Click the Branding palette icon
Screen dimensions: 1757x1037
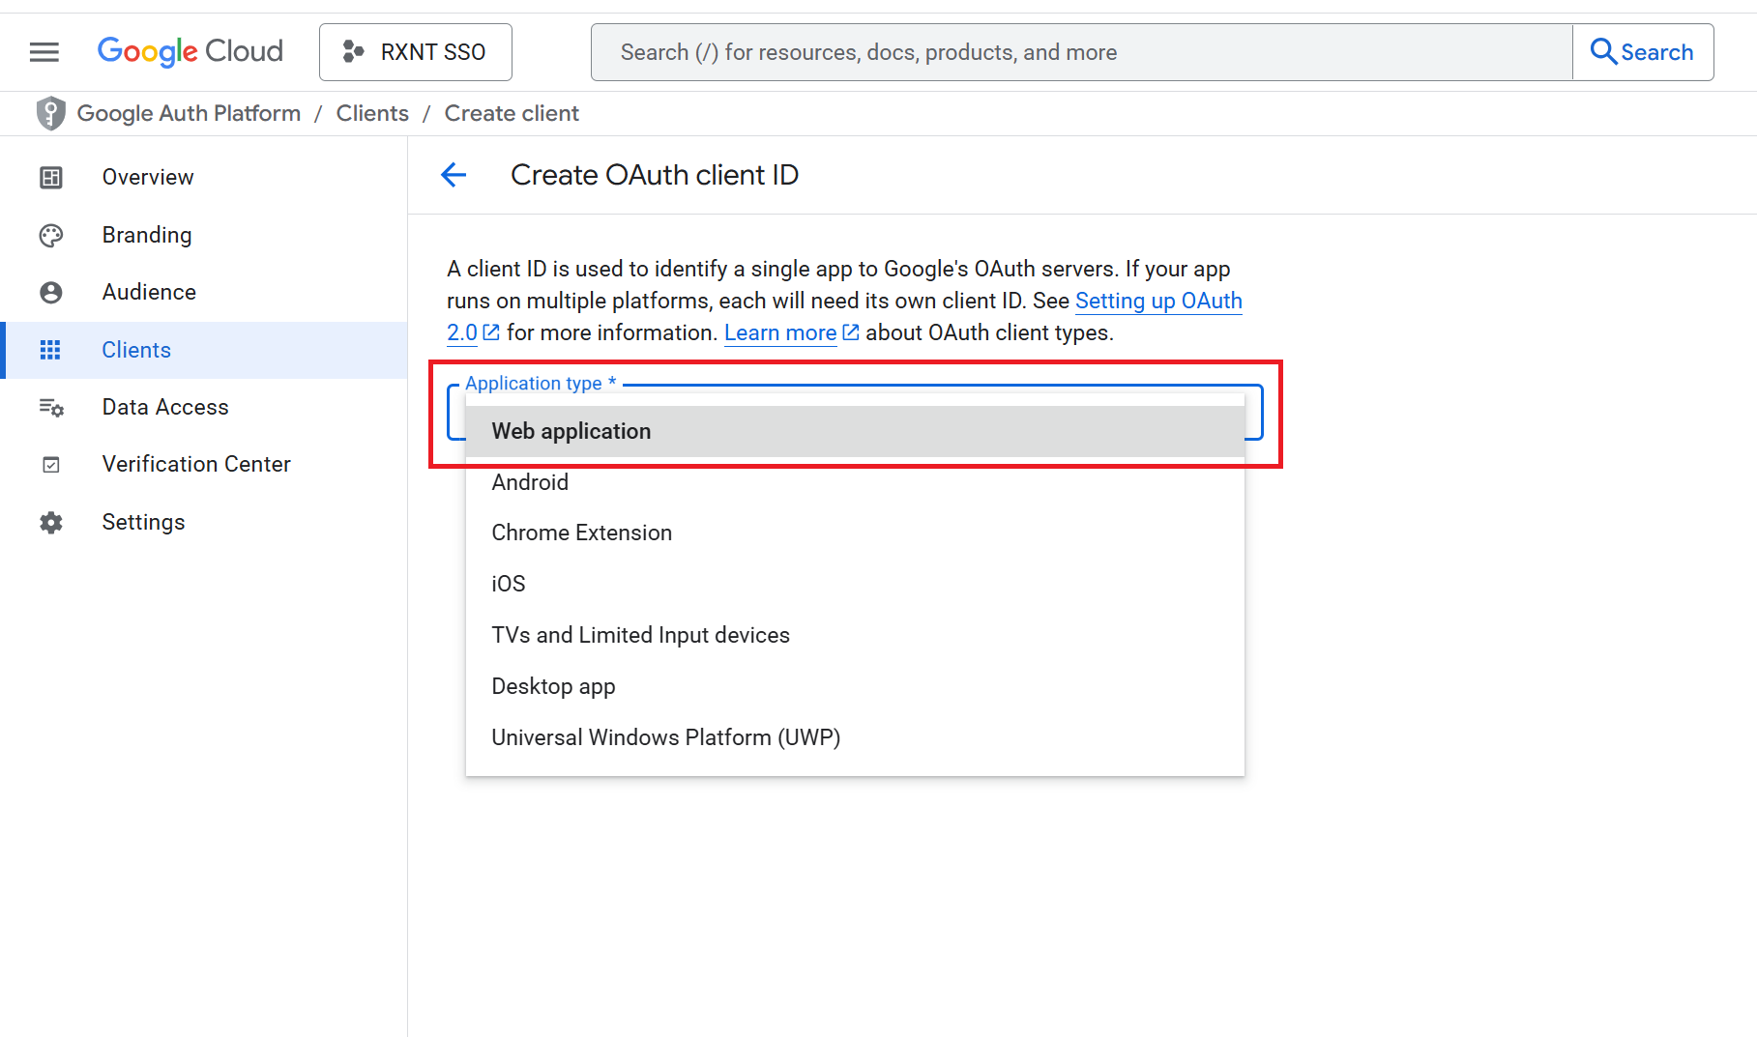[x=51, y=235]
